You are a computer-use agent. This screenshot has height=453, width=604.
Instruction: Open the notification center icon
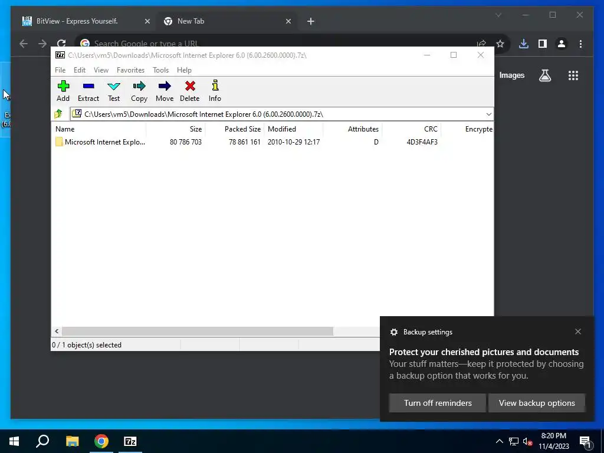point(585,441)
